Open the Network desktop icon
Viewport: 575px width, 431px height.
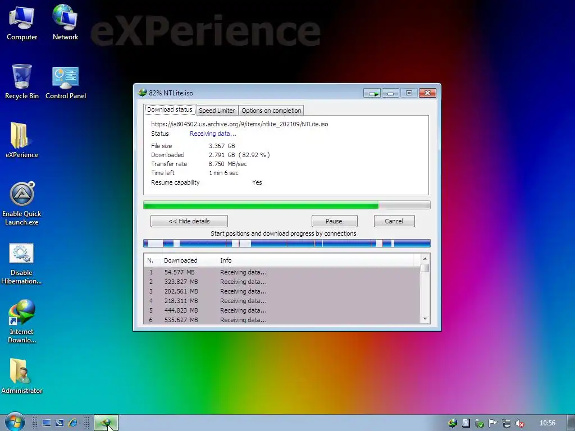pos(65,22)
